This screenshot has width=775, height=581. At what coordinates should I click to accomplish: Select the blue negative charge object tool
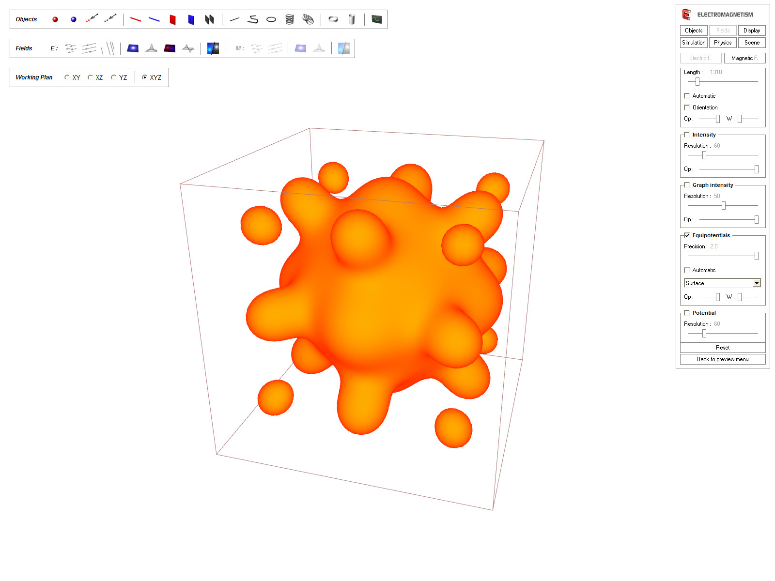(x=74, y=19)
